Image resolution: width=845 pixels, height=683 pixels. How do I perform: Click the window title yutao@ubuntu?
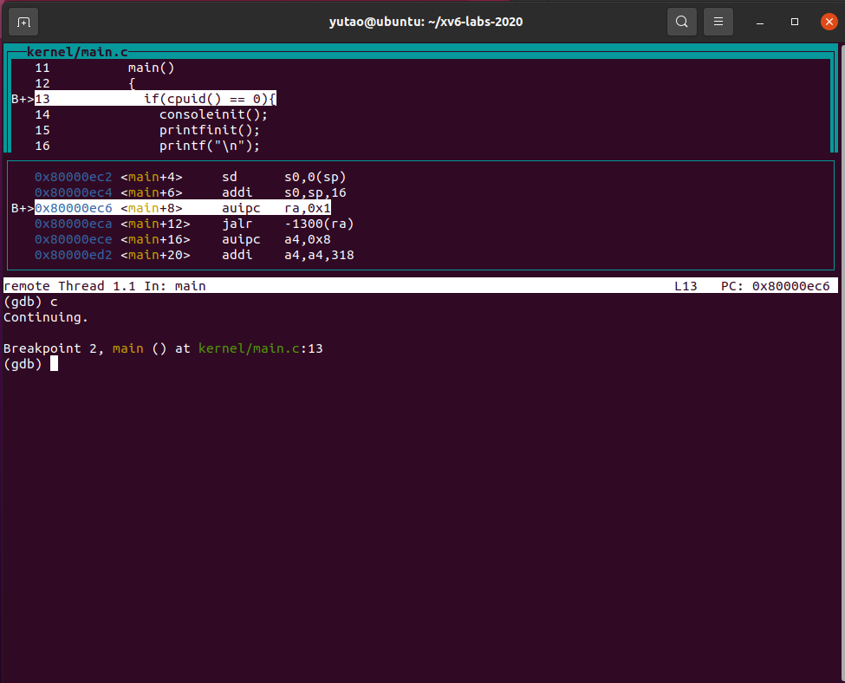[x=426, y=22]
